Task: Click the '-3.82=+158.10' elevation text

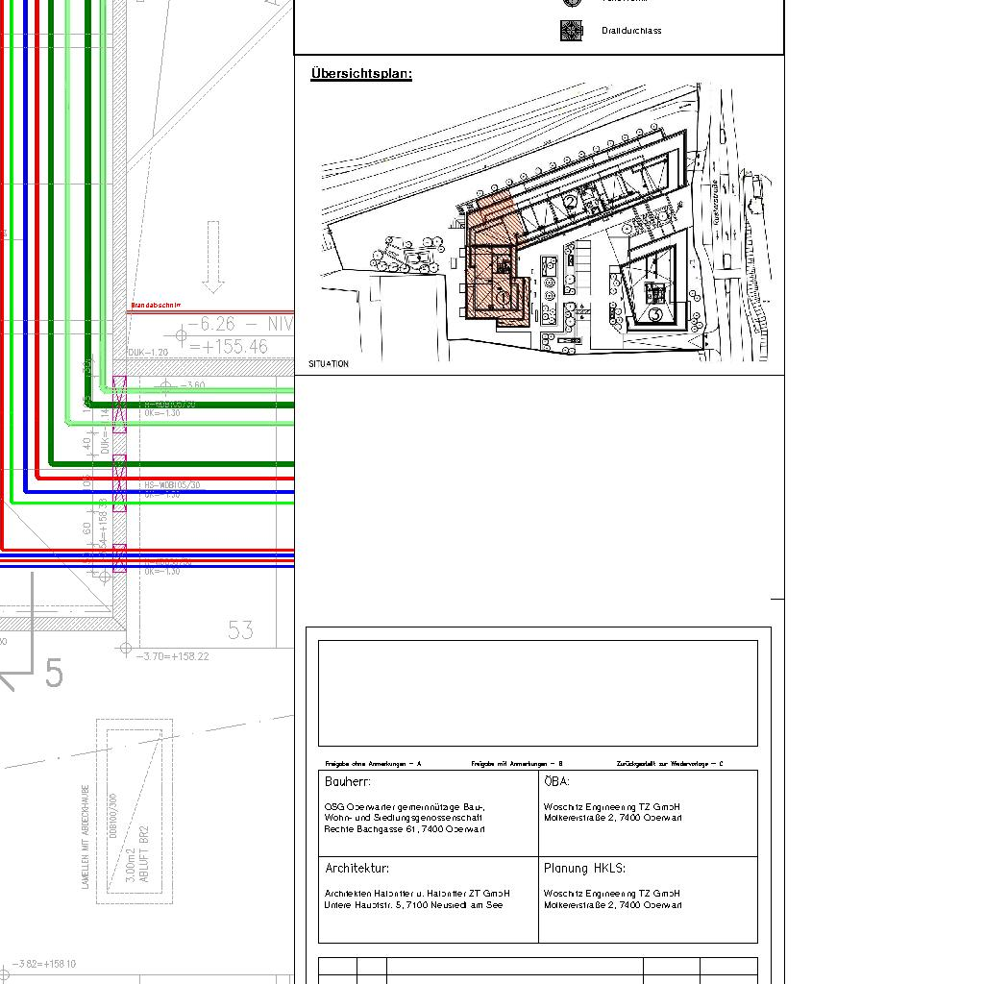Action: point(44,964)
